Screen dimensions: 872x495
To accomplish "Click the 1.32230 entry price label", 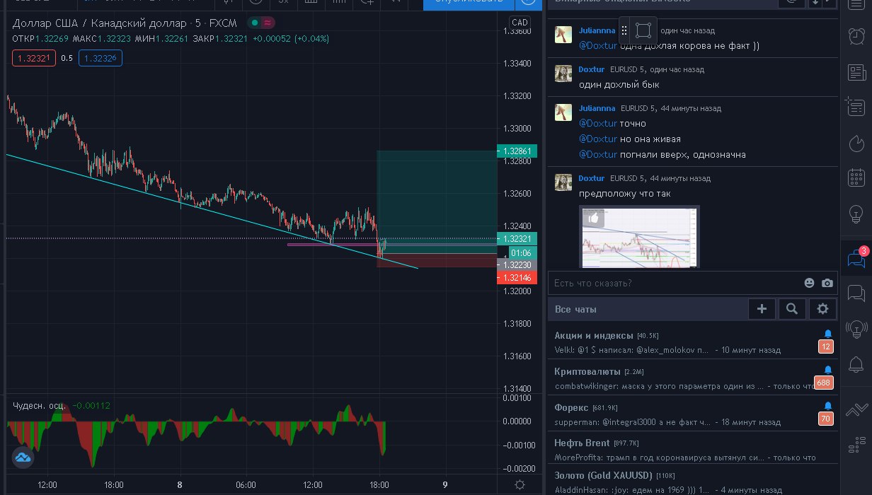I will (517, 264).
